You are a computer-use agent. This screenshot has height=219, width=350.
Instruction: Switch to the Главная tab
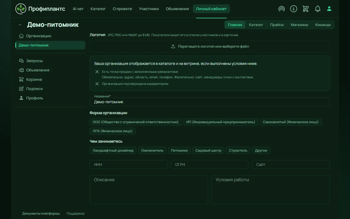click(235, 25)
